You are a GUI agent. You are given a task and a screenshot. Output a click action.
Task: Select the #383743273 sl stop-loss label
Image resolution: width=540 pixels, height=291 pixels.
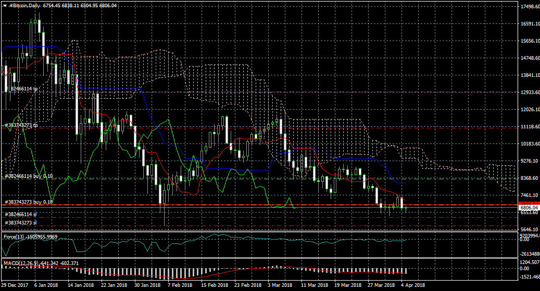[x=21, y=222]
